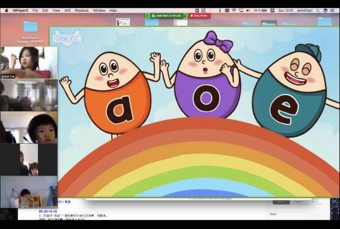Screen dimensions: 340x229
Task: Click the JohnChan user name
Action: (305, 10)
